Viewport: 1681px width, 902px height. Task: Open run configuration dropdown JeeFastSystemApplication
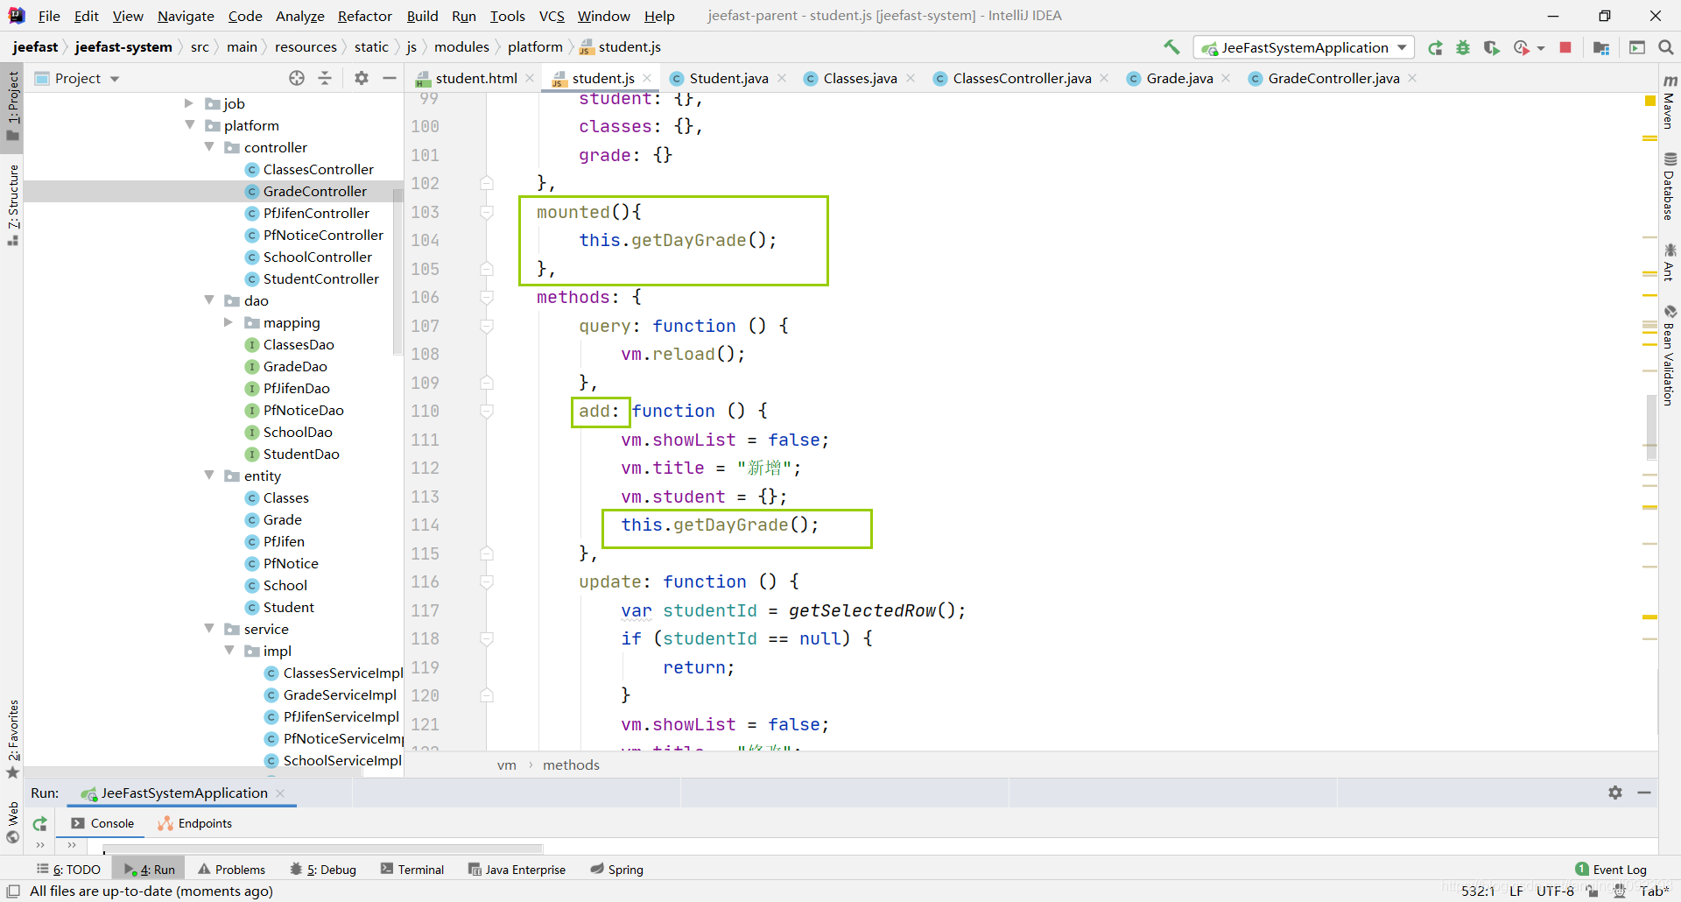pyautogui.click(x=1304, y=48)
